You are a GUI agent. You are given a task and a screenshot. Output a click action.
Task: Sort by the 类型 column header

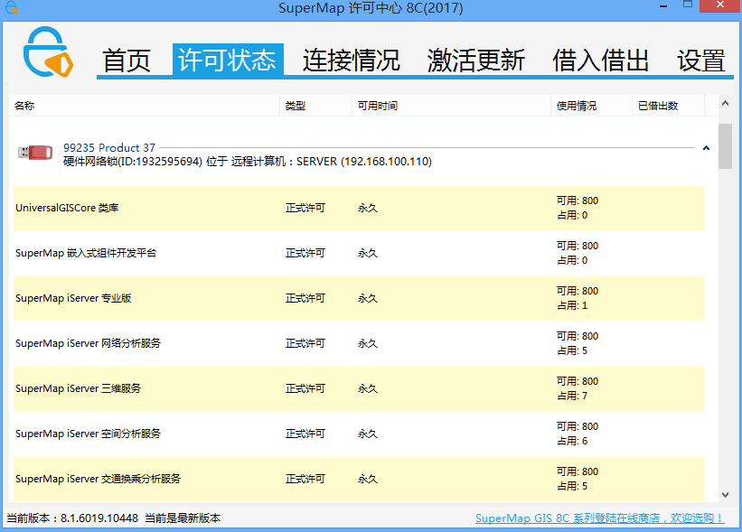click(315, 106)
